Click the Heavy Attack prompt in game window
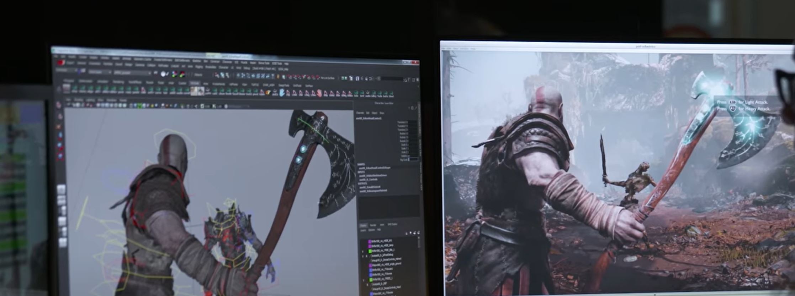 (x=743, y=109)
